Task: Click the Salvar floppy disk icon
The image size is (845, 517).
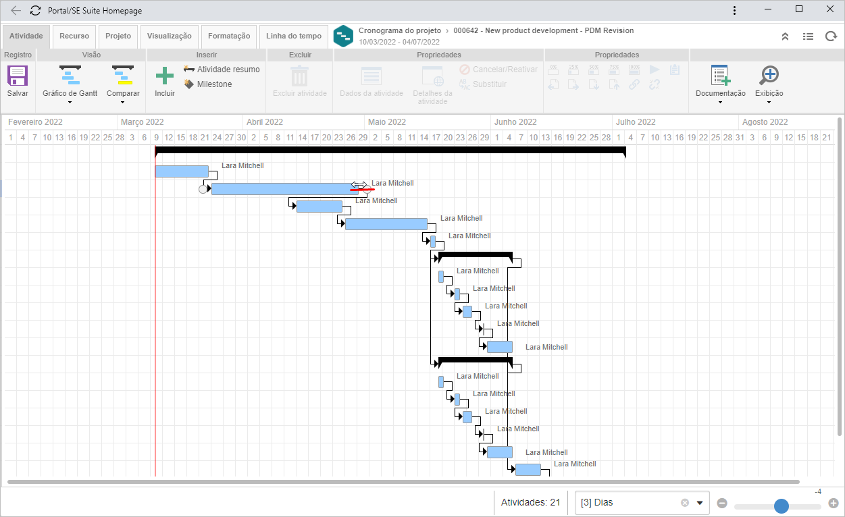Action: (18, 75)
